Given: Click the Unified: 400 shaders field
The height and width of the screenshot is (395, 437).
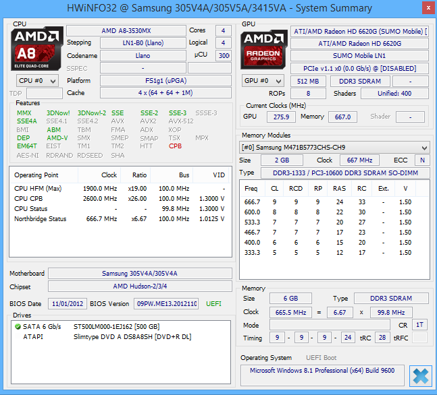Looking at the screenshot, I should click(x=394, y=94).
